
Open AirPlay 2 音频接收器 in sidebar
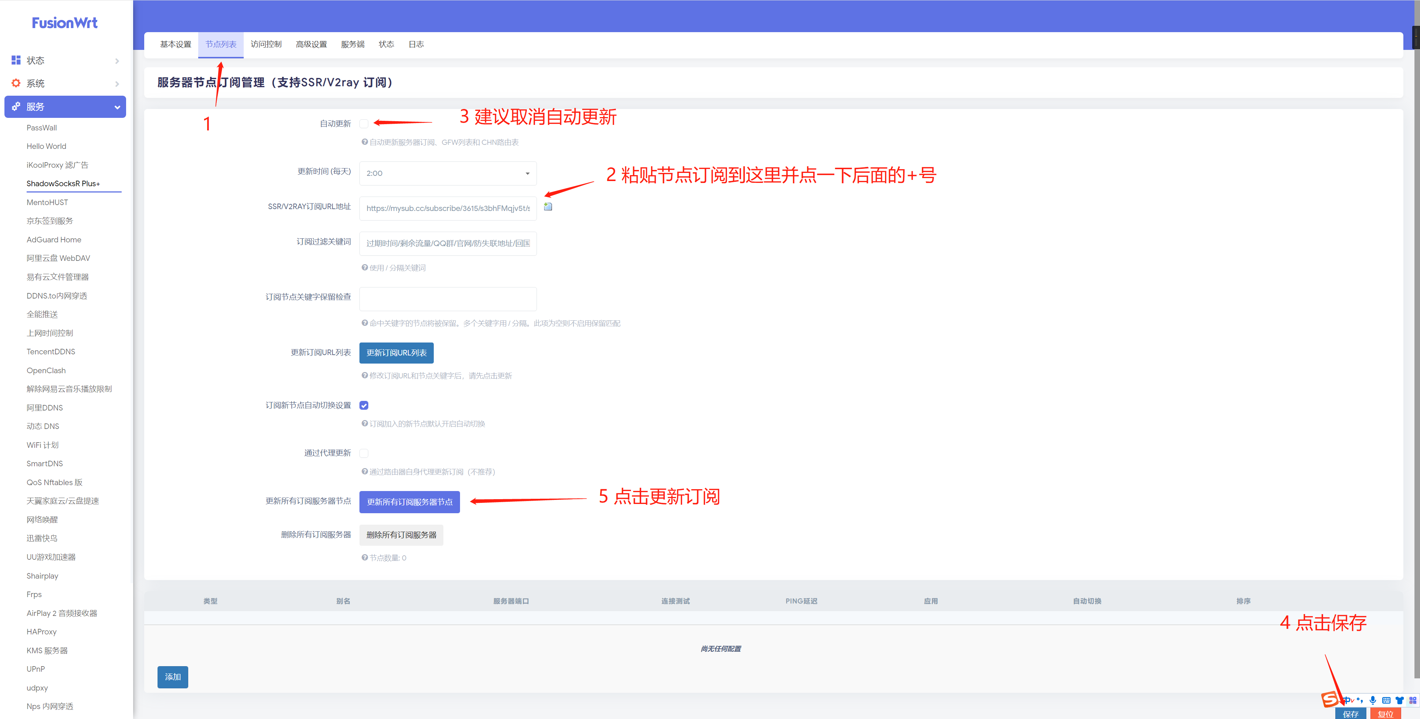click(x=62, y=613)
